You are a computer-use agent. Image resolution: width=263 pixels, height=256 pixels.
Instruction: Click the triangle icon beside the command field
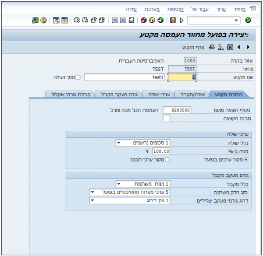181,20
